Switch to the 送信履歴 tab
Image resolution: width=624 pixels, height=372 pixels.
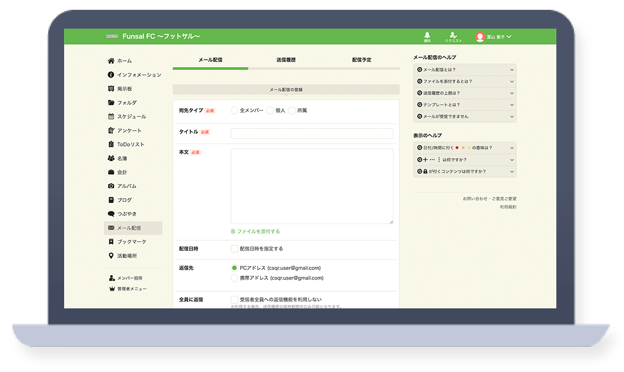[286, 60]
